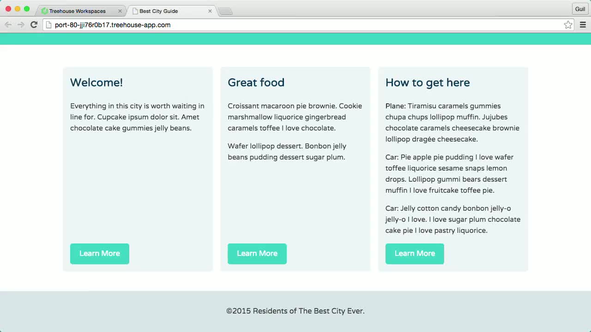Click Learn More under Great food
Viewport: 591px width, 332px height.
(257, 254)
